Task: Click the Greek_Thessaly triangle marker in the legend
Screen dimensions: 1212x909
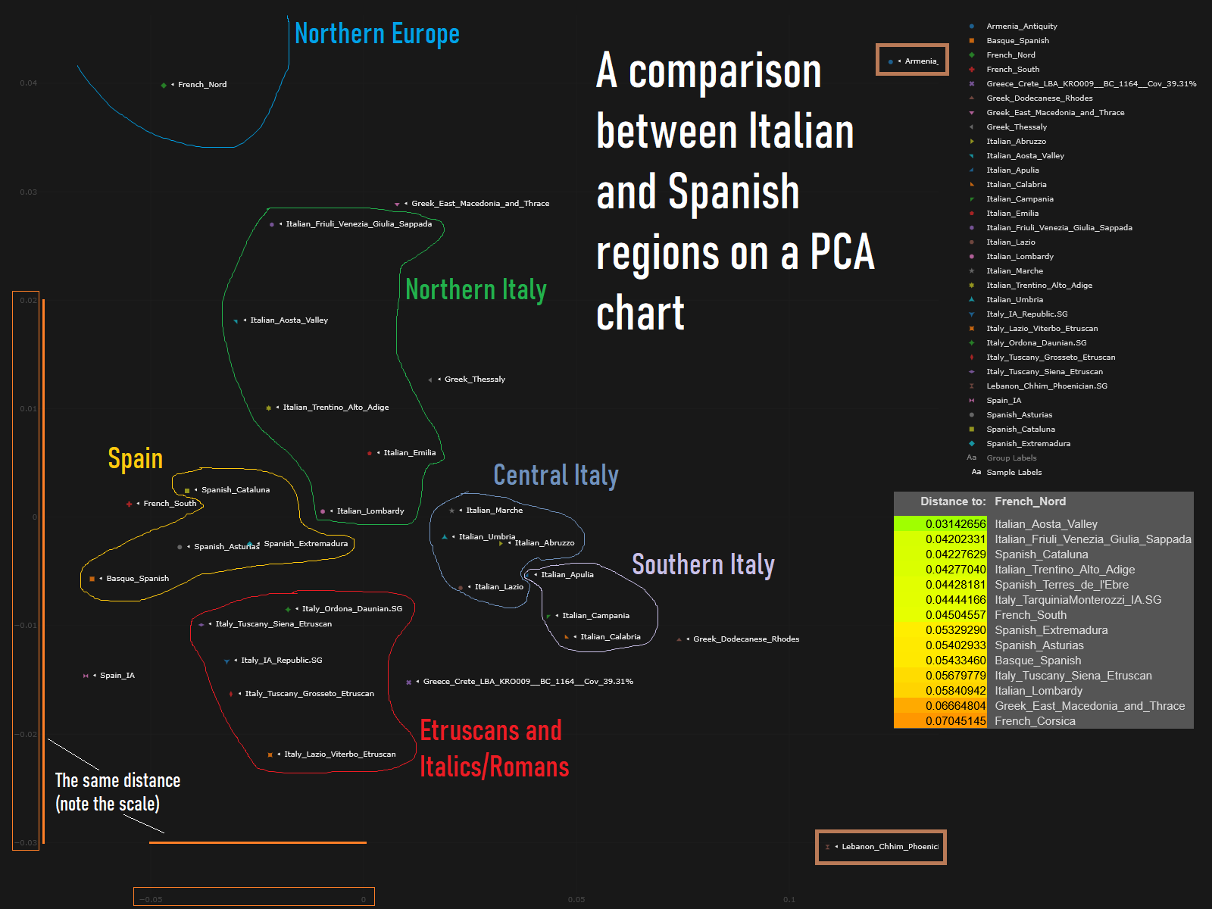Action: tap(972, 127)
